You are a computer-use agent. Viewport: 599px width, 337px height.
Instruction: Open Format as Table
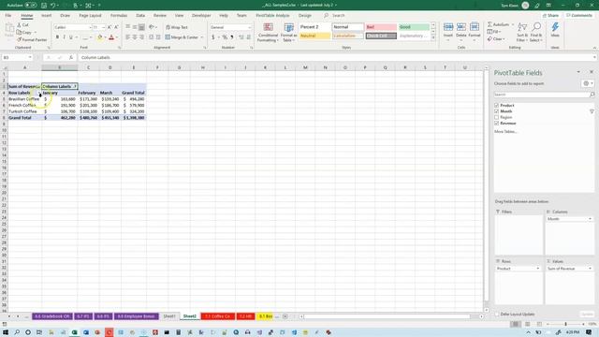289,33
